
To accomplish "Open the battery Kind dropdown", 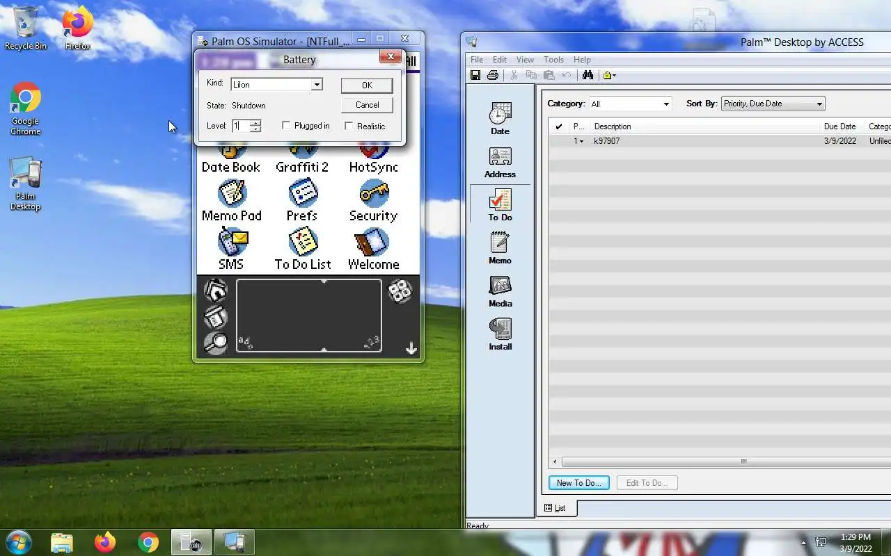I will 317,85.
